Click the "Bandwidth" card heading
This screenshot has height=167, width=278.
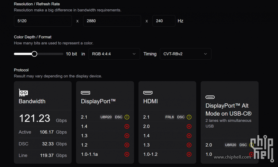coord(32,101)
